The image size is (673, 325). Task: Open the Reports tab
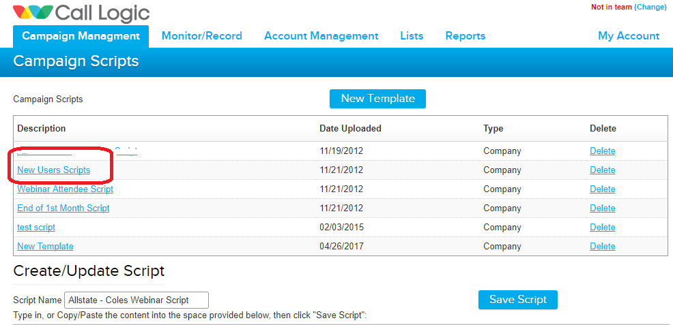coord(465,36)
